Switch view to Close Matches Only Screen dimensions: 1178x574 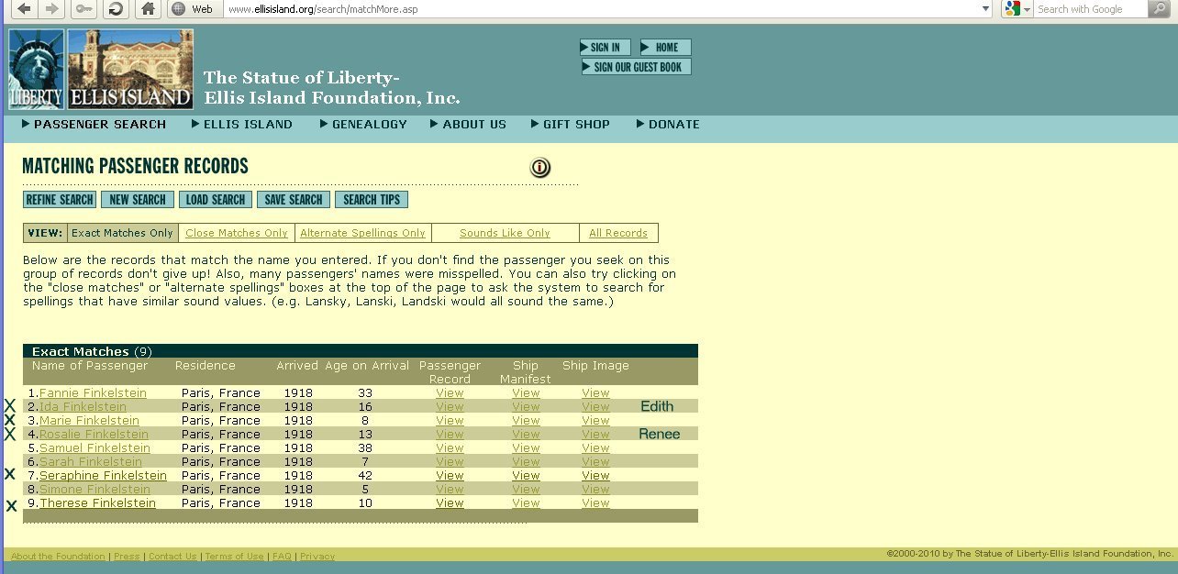click(237, 233)
